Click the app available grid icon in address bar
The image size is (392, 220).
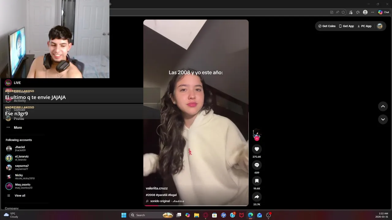pyautogui.click(x=332, y=12)
